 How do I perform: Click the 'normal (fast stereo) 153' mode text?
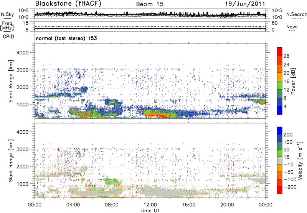pos(66,38)
